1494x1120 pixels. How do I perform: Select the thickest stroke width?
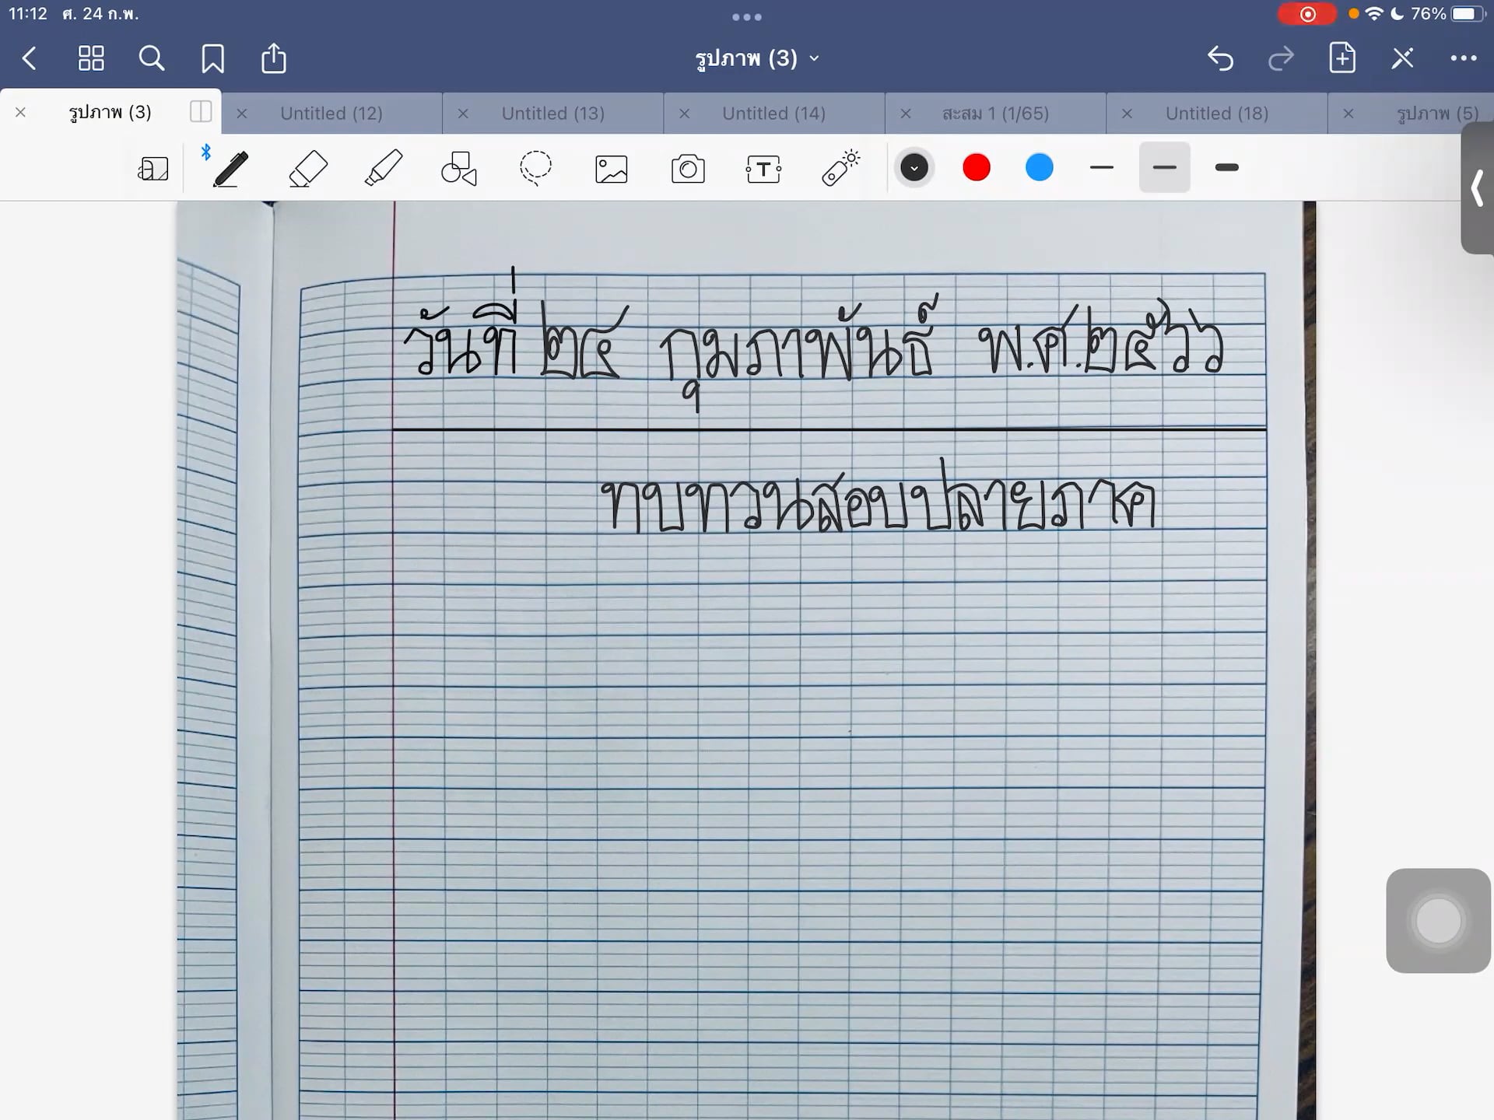pyautogui.click(x=1226, y=168)
